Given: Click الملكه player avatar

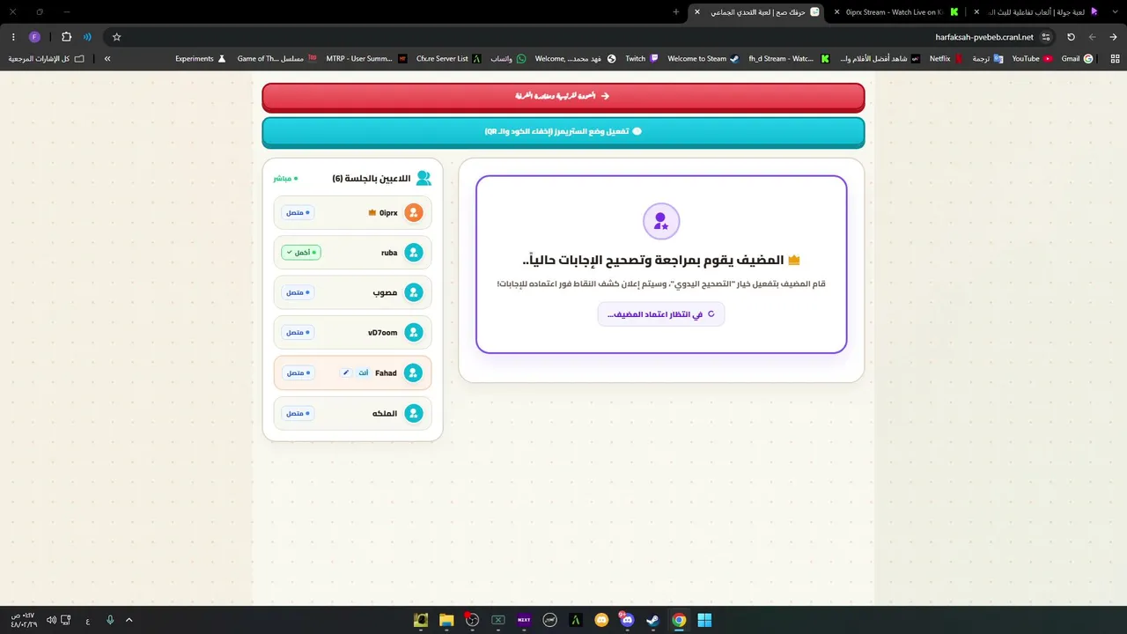Looking at the screenshot, I should point(413,413).
